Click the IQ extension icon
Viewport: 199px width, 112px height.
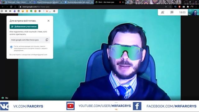click(x=175, y=7)
